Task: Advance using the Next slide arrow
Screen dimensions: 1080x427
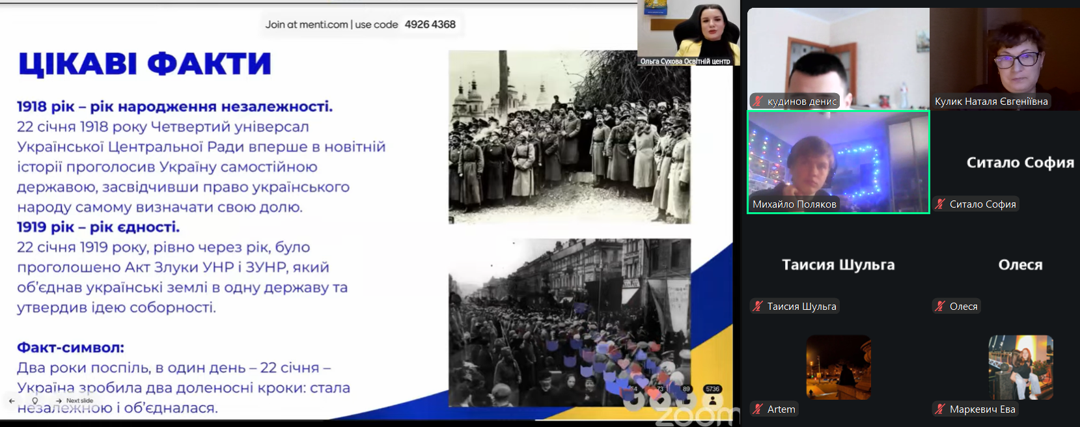Action: [x=59, y=401]
